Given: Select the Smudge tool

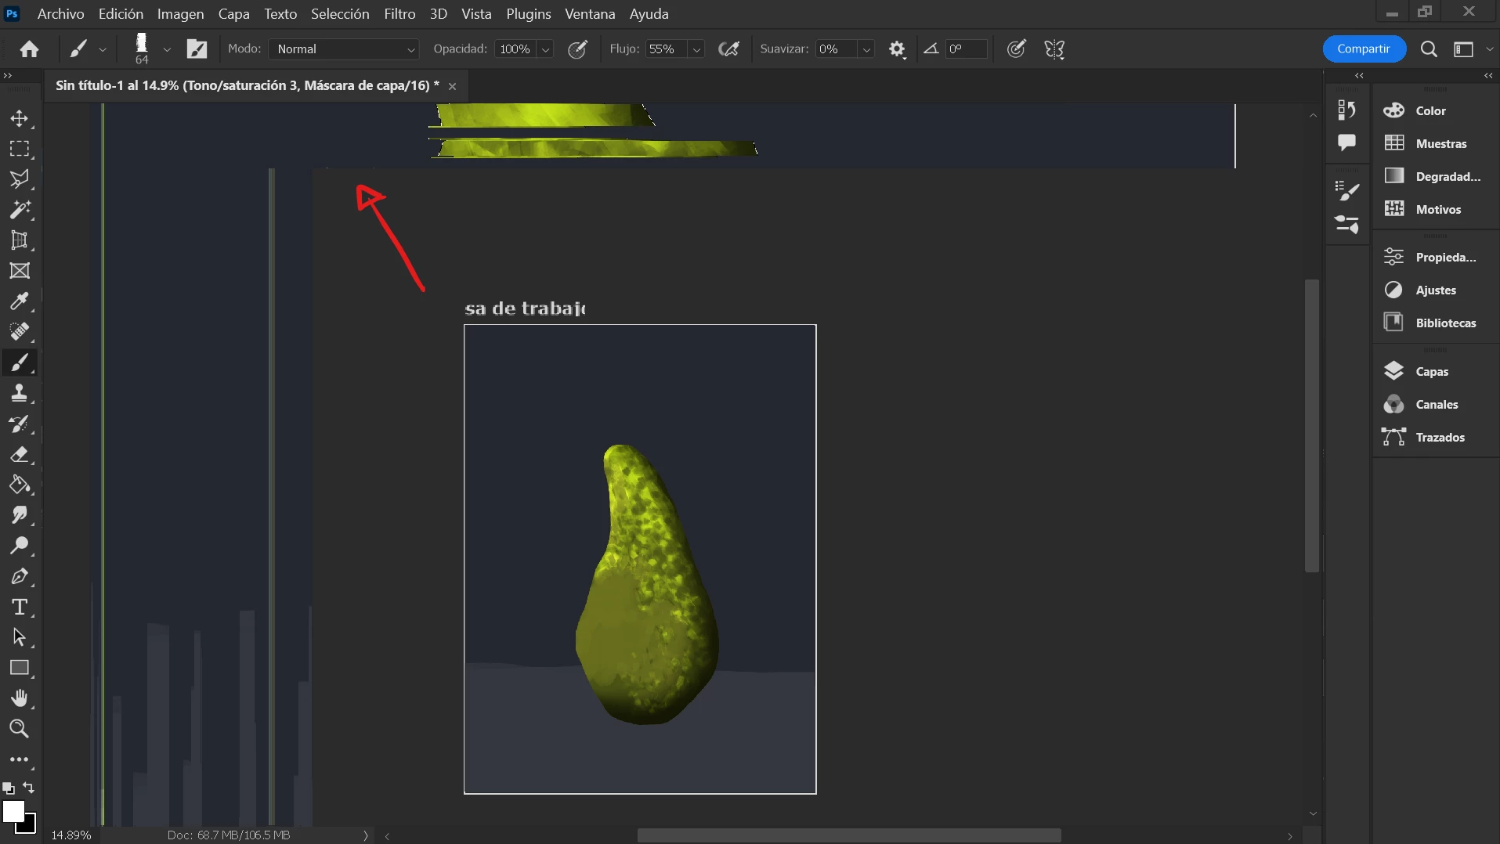Looking at the screenshot, I should (20, 516).
